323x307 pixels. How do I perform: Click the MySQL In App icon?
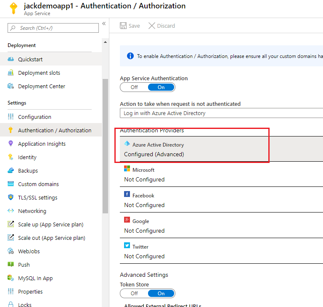[x=11, y=278]
